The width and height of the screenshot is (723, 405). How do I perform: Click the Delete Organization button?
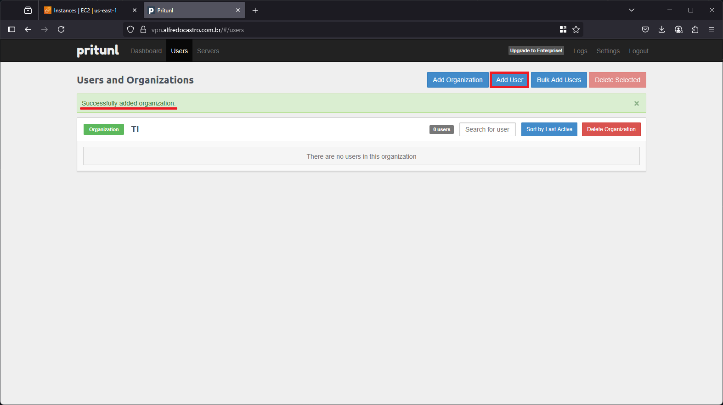point(611,129)
